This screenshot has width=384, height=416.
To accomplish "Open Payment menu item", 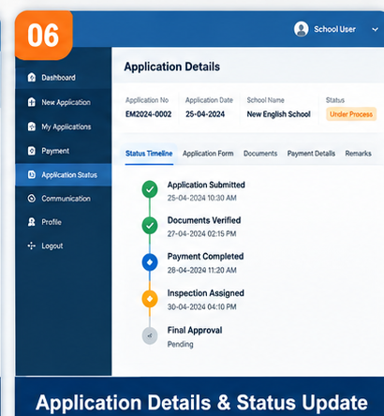I will click(x=64, y=151).
